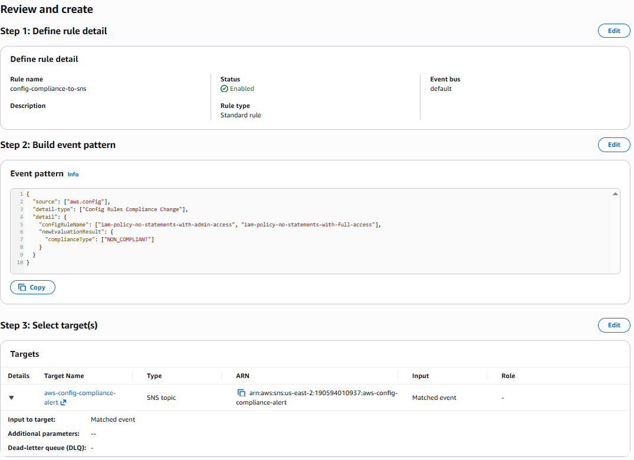Click the Target Name column header
The width and height of the screenshot is (634, 460).
[x=64, y=376]
